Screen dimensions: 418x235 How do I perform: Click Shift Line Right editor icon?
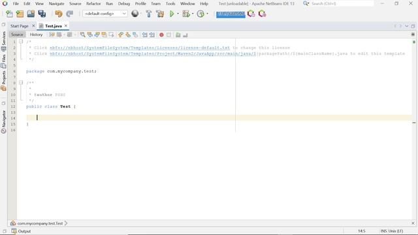(x=152, y=35)
